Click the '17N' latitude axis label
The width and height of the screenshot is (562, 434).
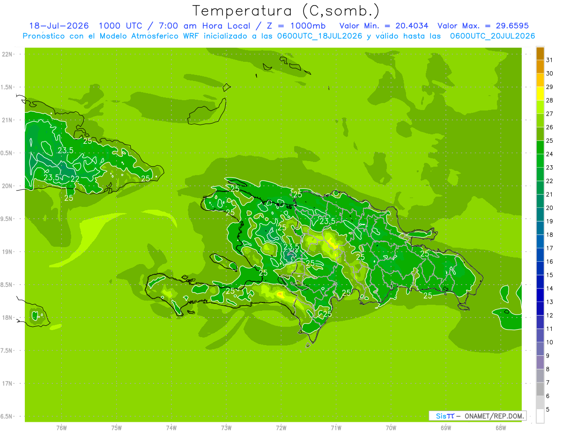[x=7, y=383]
